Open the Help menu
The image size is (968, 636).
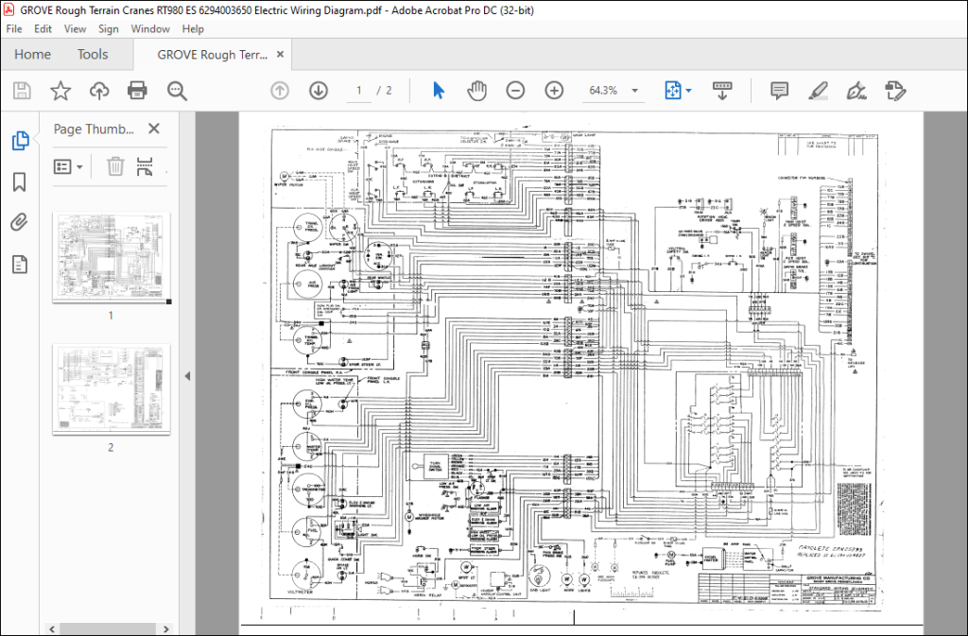click(193, 29)
